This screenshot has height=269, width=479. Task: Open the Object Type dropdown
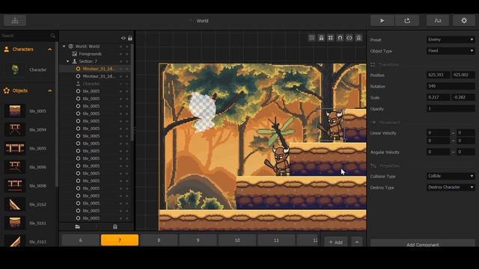point(451,51)
